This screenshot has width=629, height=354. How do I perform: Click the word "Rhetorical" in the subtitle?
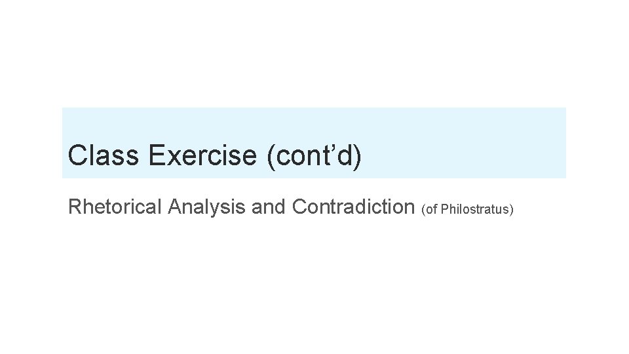tap(115, 207)
